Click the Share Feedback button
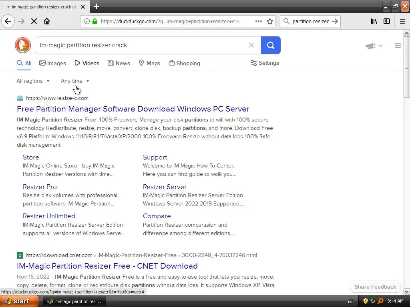This screenshot has width=410, height=307. click(375, 287)
